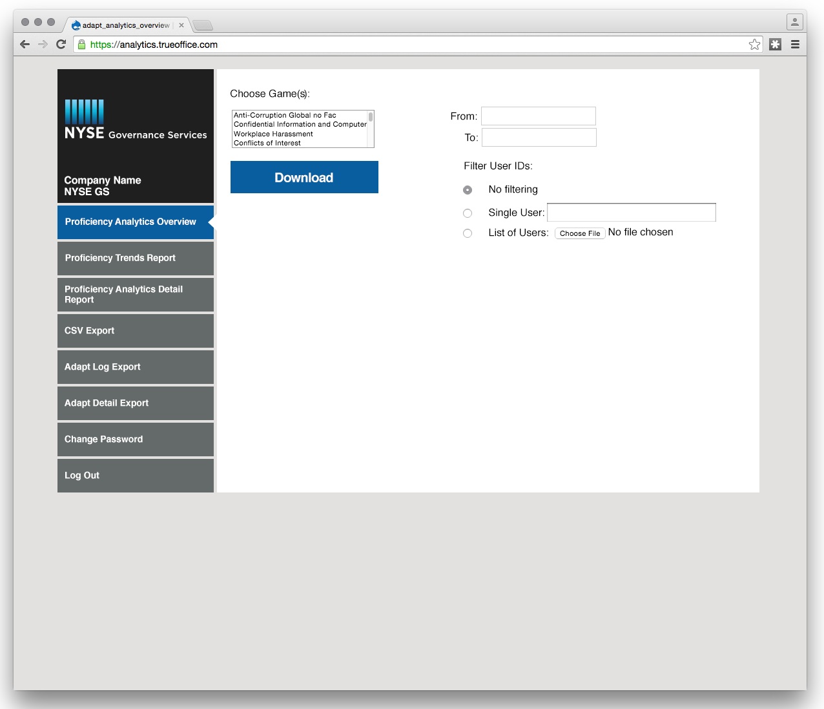Navigate to Adapt Detail Export
The height and width of the screenshot is (709, 824).
(x=136, y=403)
